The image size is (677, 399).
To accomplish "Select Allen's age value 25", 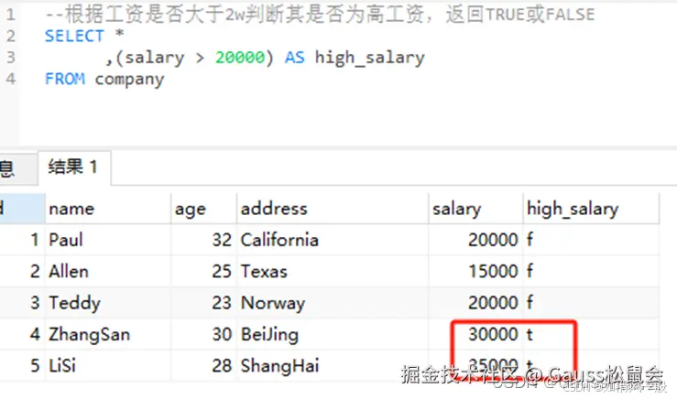I will pos(203,271).
